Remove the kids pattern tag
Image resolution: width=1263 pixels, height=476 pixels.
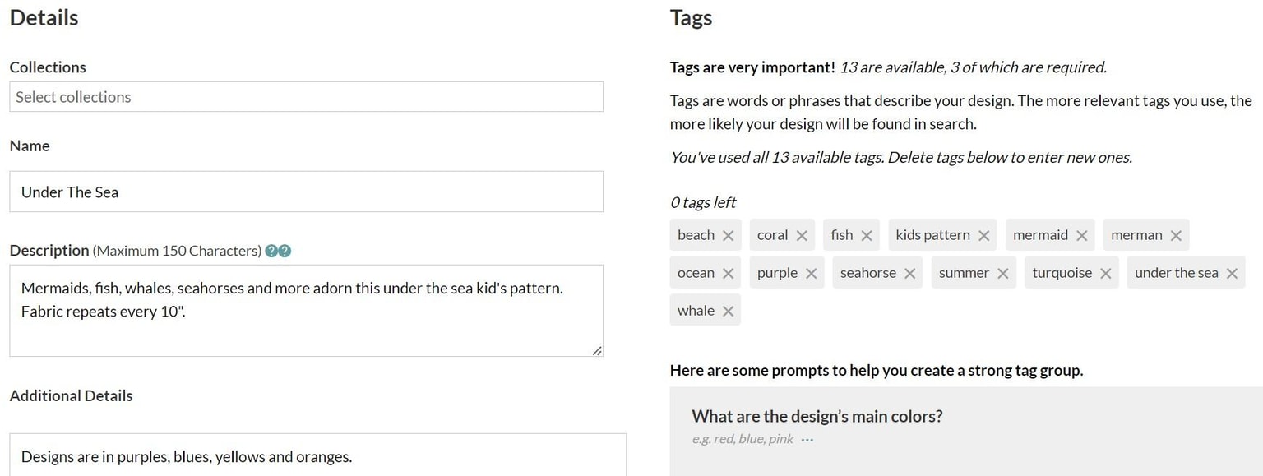tap(983, 235)
